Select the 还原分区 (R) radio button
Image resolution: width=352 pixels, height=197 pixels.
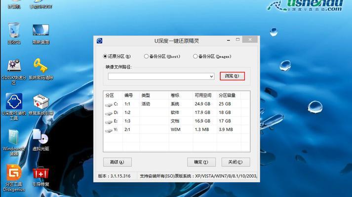click(105, 57)
